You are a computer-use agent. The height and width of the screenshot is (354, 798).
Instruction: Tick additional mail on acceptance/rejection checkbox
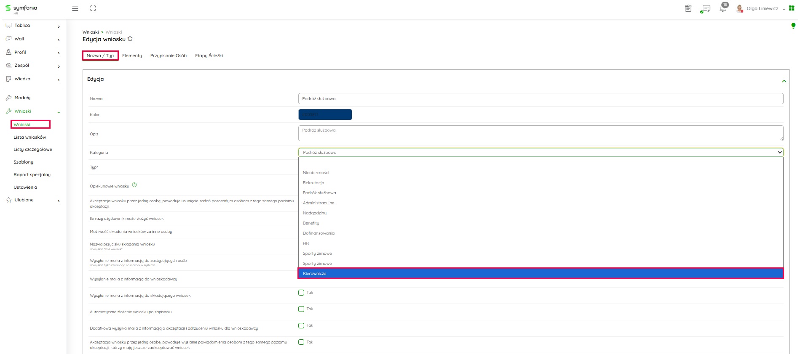(x=301, y=325)
